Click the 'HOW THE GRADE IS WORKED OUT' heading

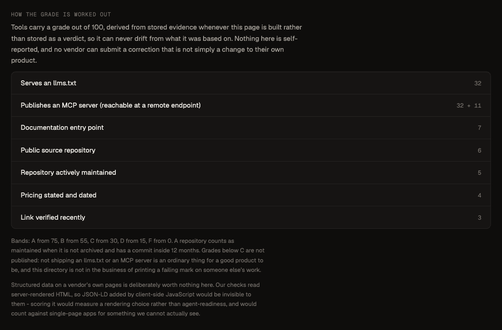coord(61,15)
